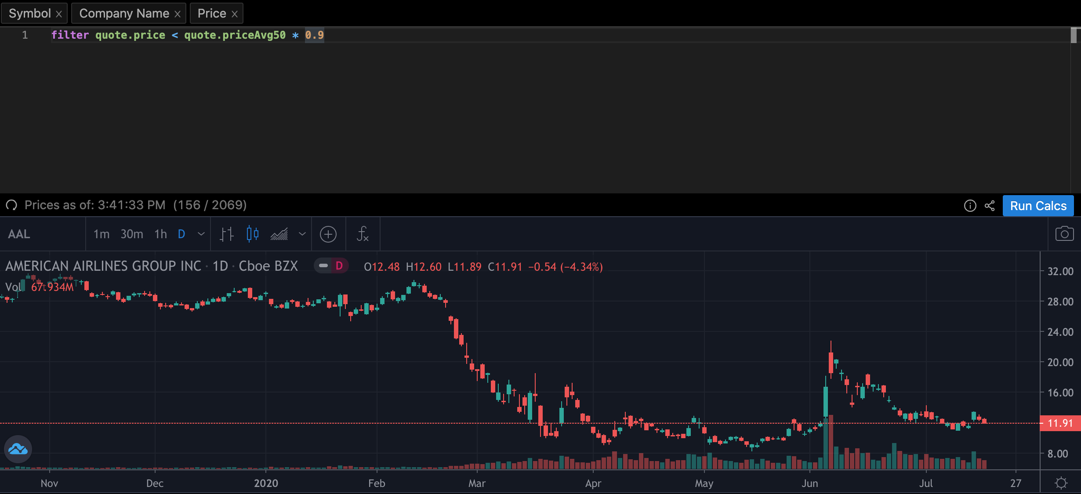Click the refresh prices circular icon
The width and height of the screenshot is (1081, 494).
tap(11, 205)
